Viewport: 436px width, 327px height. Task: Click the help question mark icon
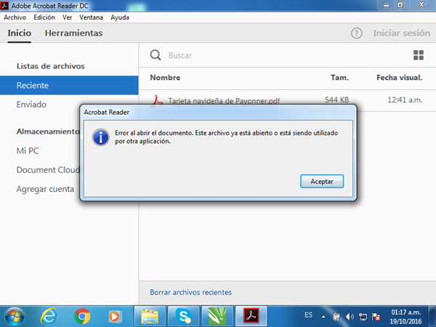(357, 33)
